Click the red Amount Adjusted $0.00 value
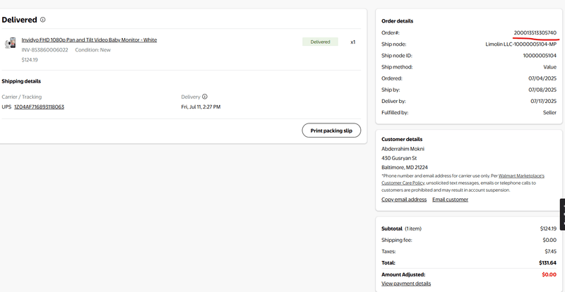 pos(548,274)
